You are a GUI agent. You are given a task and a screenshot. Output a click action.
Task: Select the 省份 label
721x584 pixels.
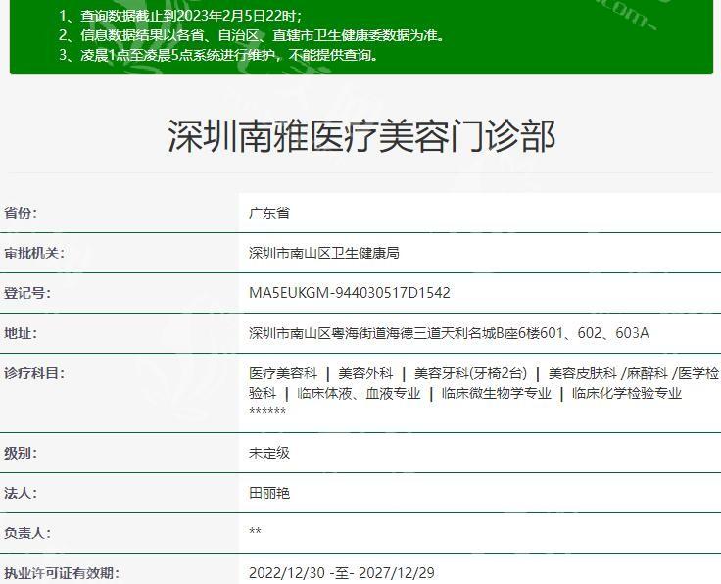point(21,213)
